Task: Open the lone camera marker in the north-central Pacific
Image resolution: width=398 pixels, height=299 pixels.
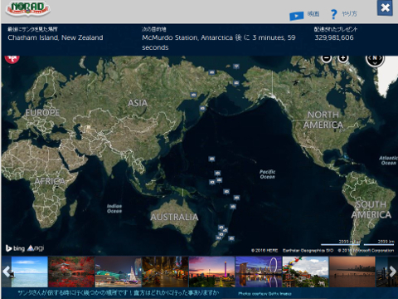Action: click(x=211, y=159)
